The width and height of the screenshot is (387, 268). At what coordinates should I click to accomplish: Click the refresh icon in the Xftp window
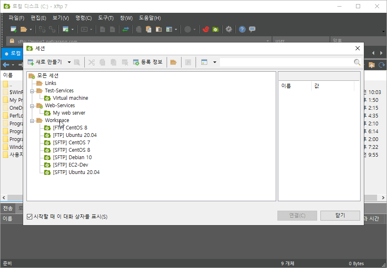pos(382,65)
